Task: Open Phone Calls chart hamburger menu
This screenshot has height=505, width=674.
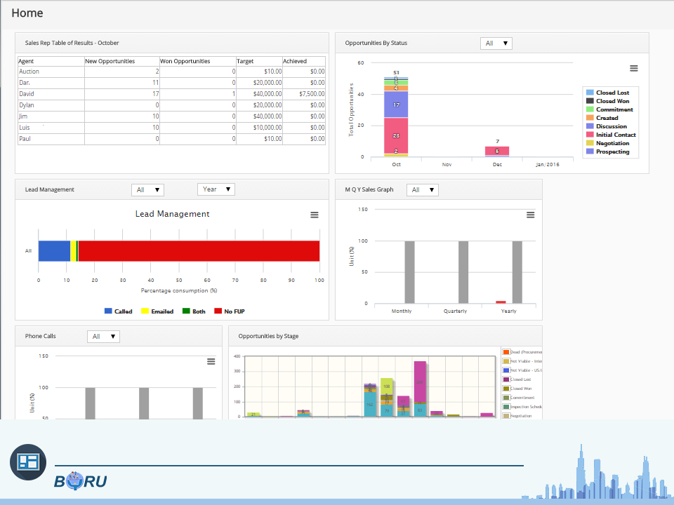Action: click(x=211, y=362)
